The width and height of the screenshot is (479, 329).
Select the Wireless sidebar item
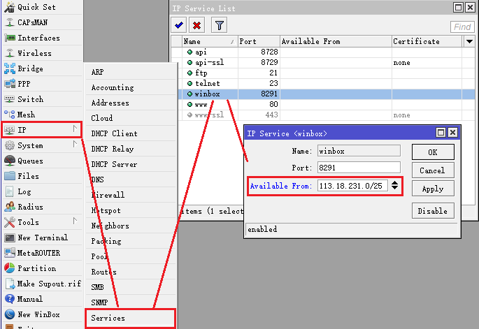(x=34, y=53)
